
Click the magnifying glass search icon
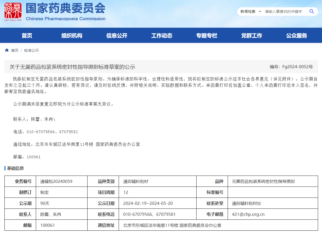312,11
